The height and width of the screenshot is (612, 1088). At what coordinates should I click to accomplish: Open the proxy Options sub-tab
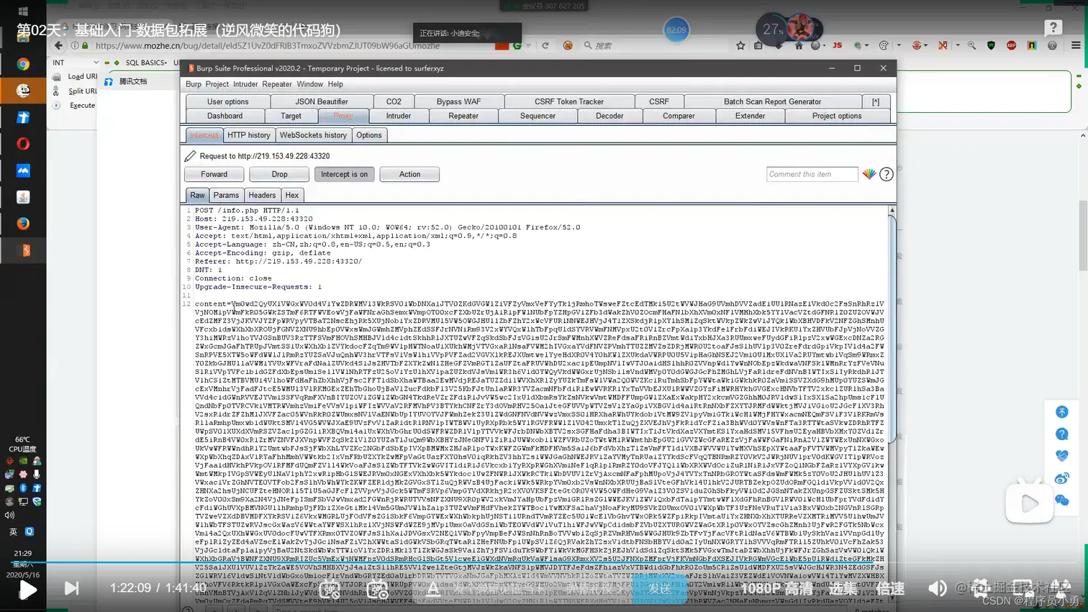[x=369, y=135]
